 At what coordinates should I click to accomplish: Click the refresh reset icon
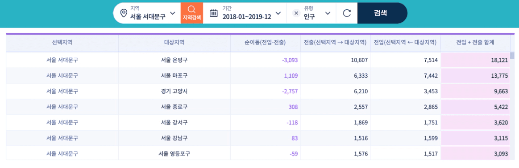click(x=347, y=13)
